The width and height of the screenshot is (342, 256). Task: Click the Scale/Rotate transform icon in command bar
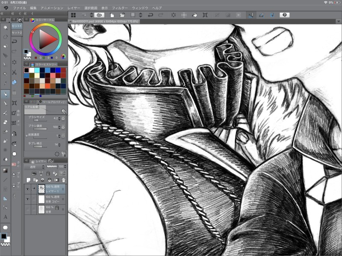pyautogui.click(x=205, y=15)
